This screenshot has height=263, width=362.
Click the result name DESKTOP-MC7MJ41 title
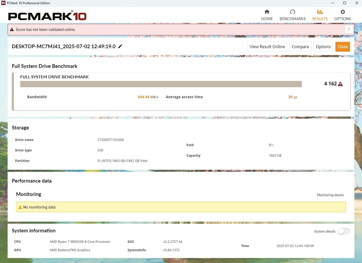(x=64, y=46)
